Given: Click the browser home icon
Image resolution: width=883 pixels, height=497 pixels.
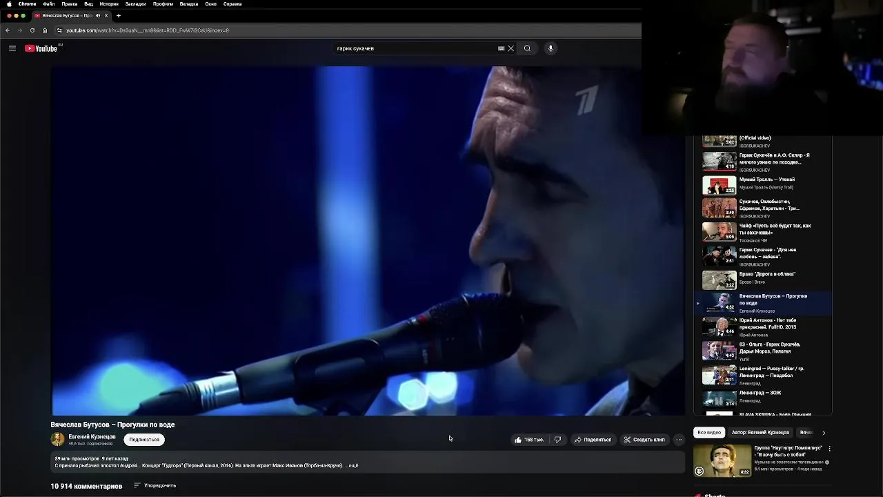Looking at the screenshot, I should click(45, 30).
